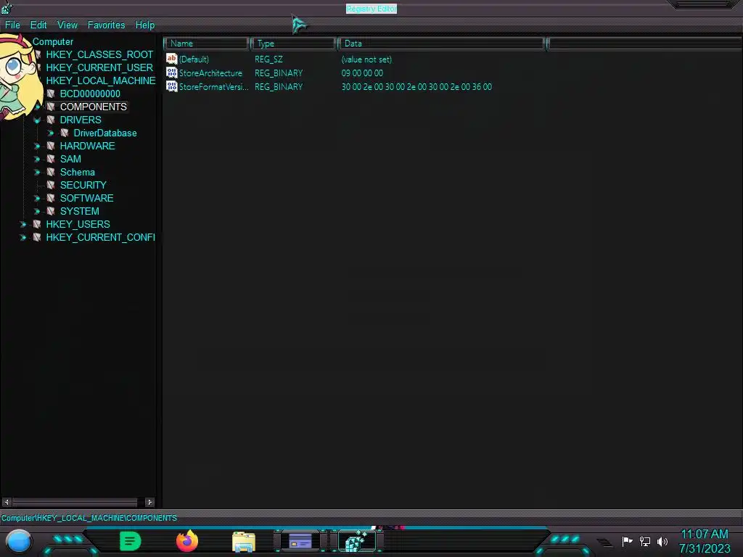The image size is (743, 557).
Task: Sort values by the Name column
Action: pos(207,44)
